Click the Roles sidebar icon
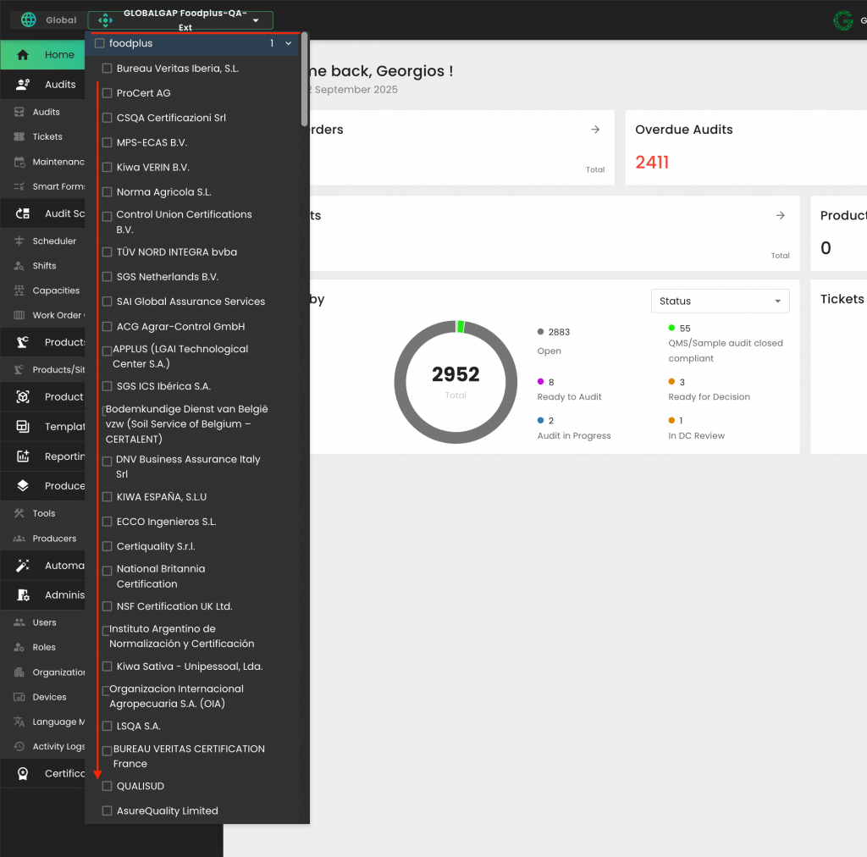The height and width of the screenshot is (857, 867). tap(19, 648)
